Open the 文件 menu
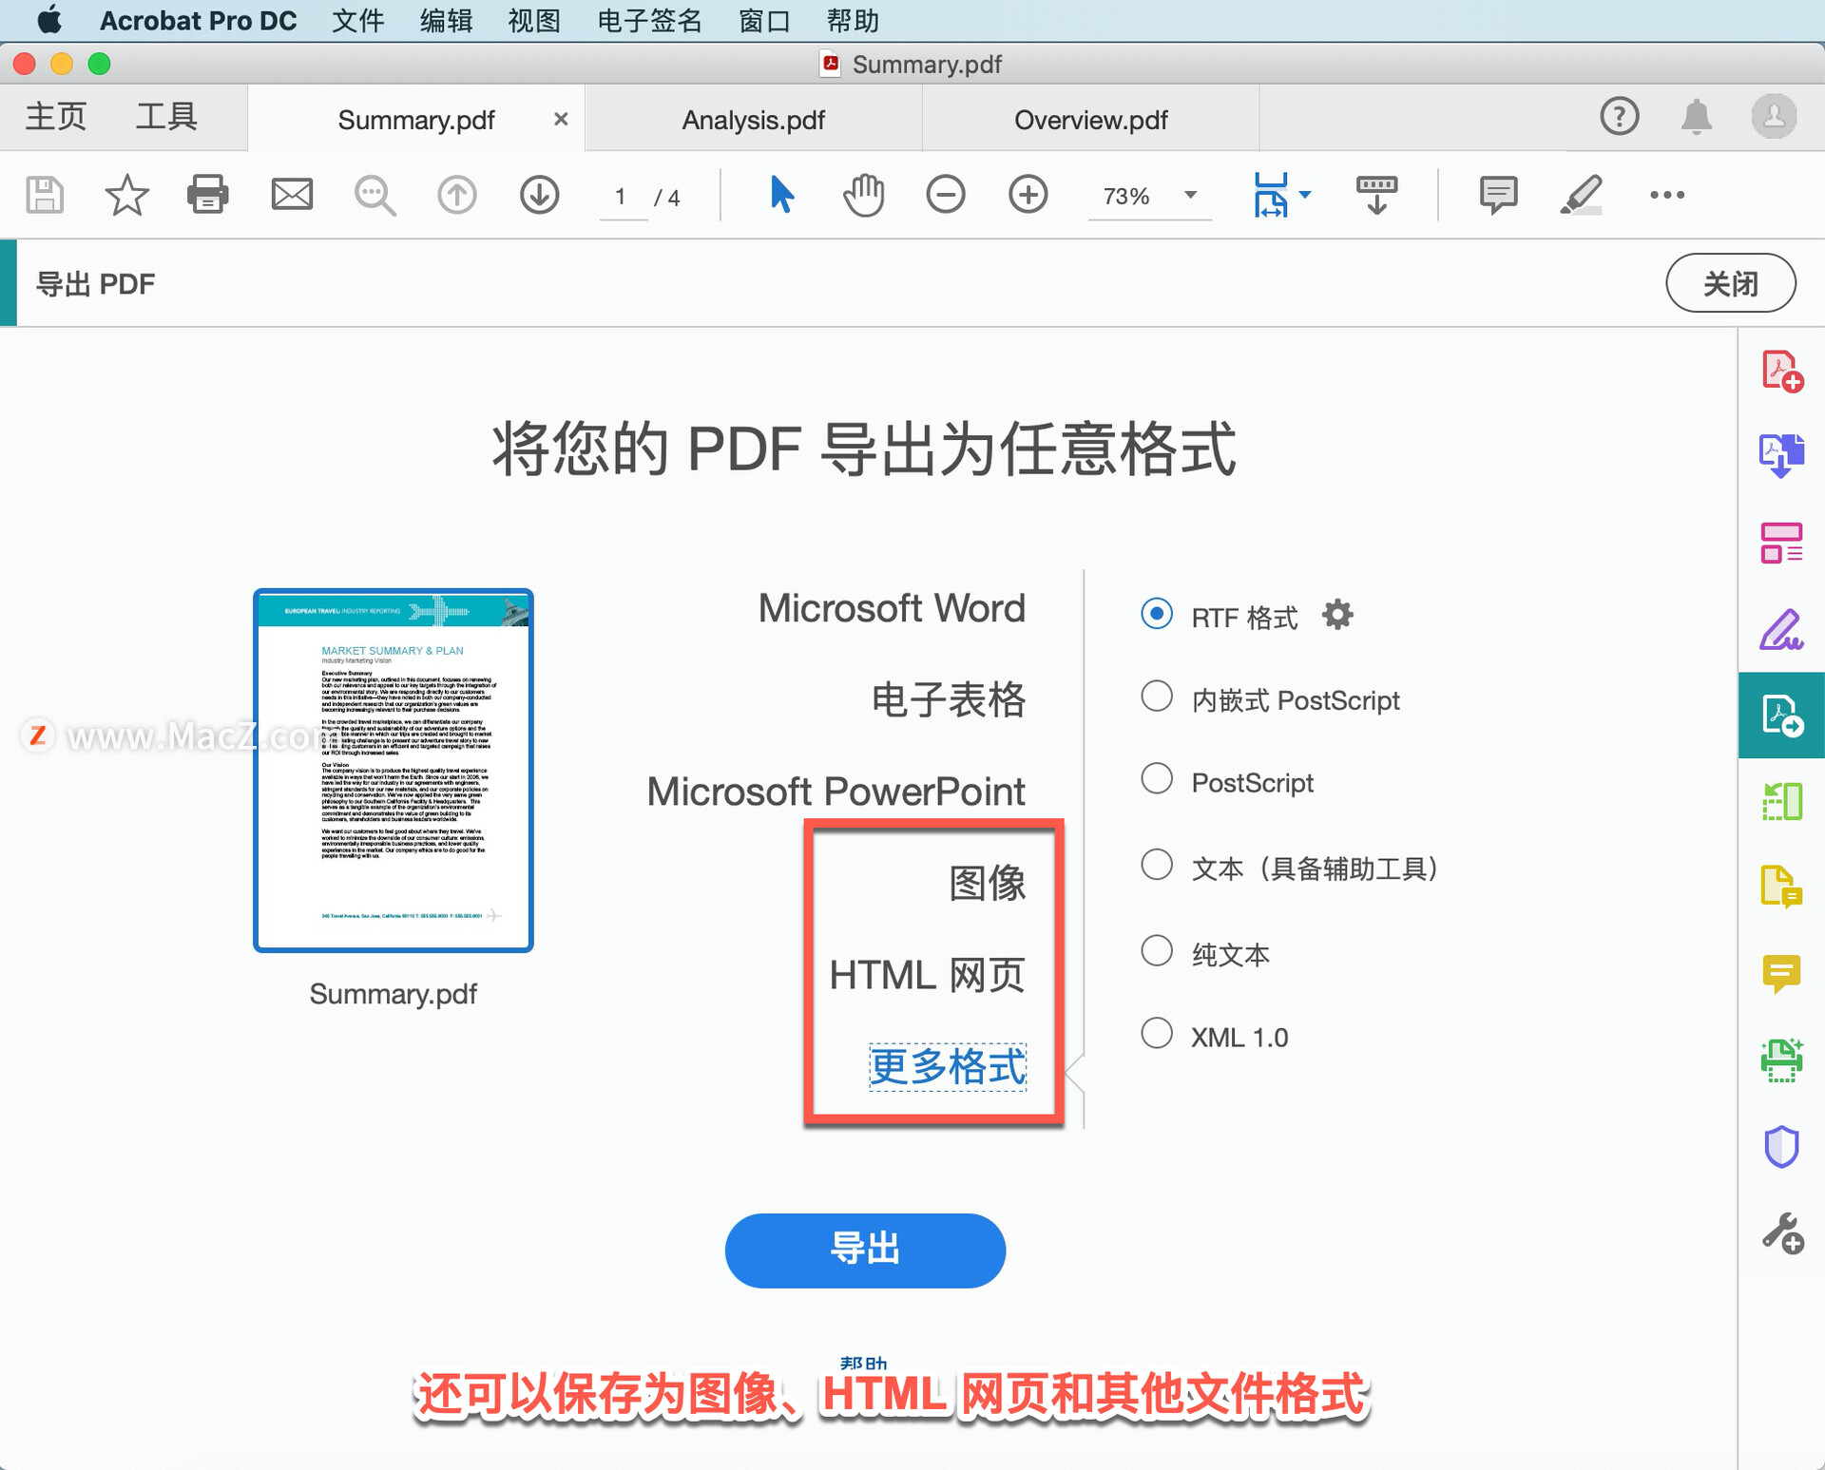The image size is (1825, 1470). pyautogui.click(x=358, y=20)
